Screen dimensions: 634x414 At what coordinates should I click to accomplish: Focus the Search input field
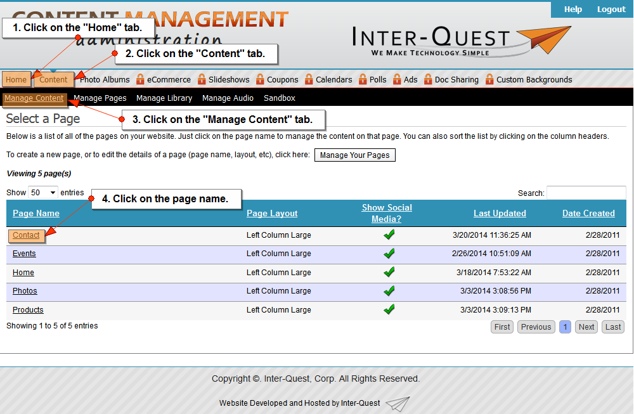click(x=586, y=193)
